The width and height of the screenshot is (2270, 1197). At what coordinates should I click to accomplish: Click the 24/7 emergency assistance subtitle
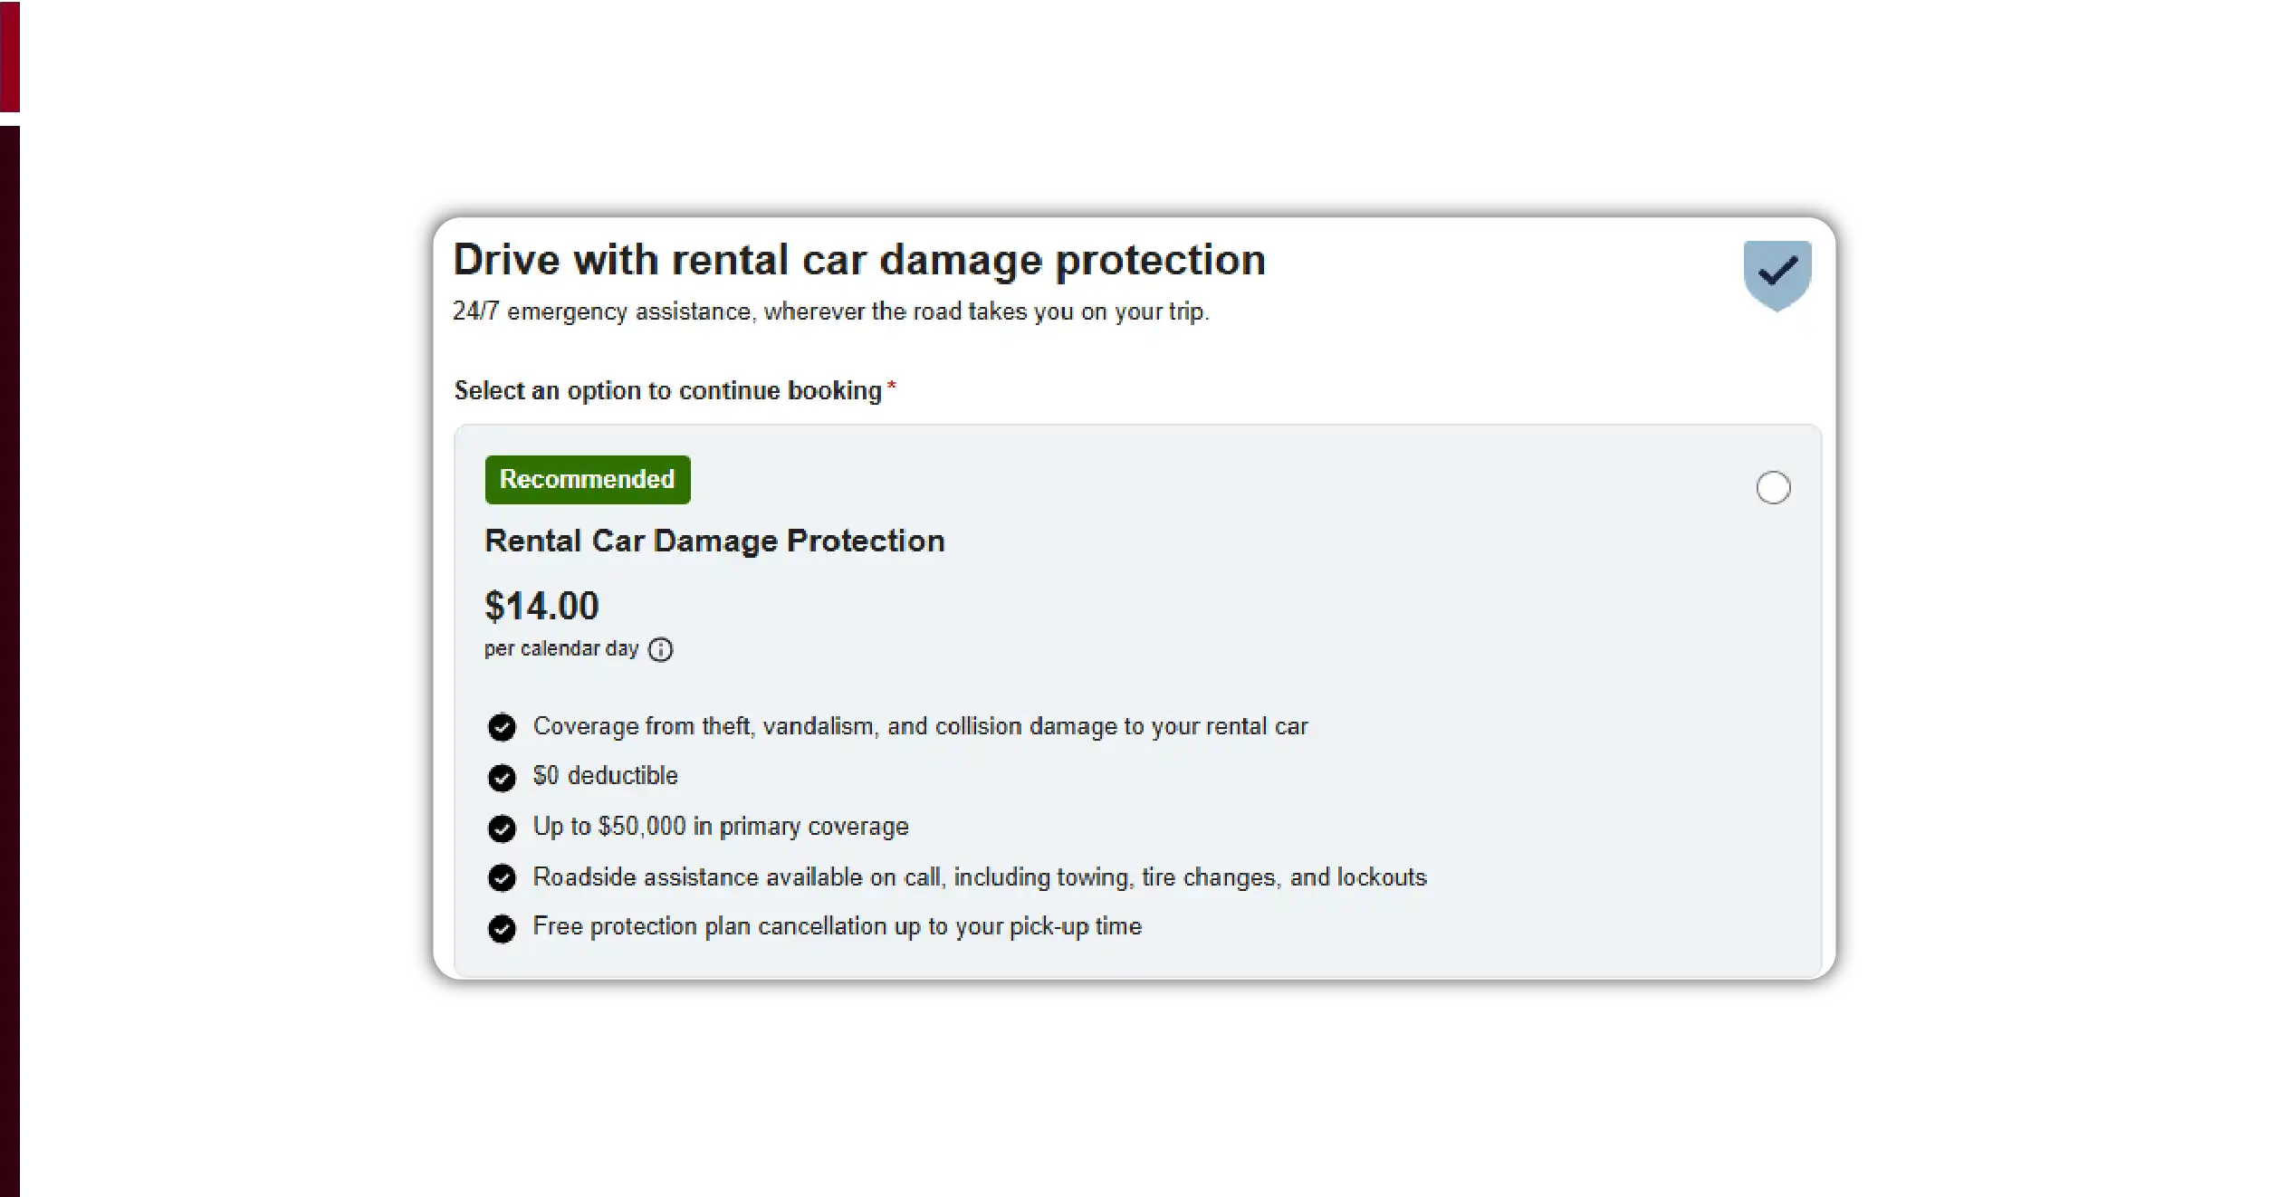830,311
